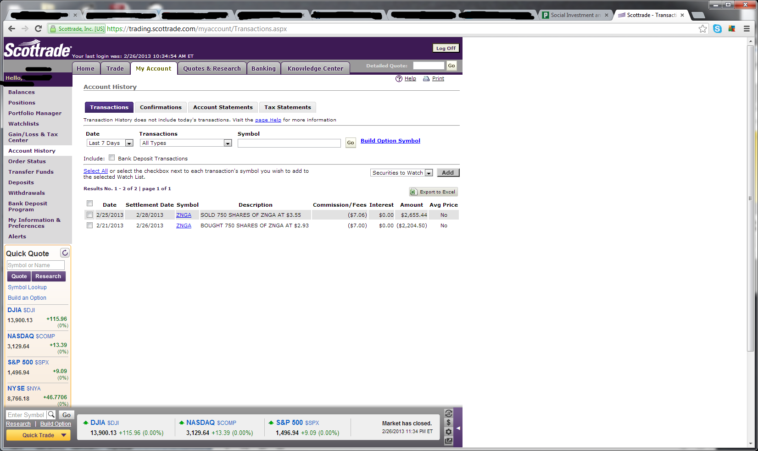
Task: Collapse the ticker bar with the side arrow
Action: pos(458,428)
